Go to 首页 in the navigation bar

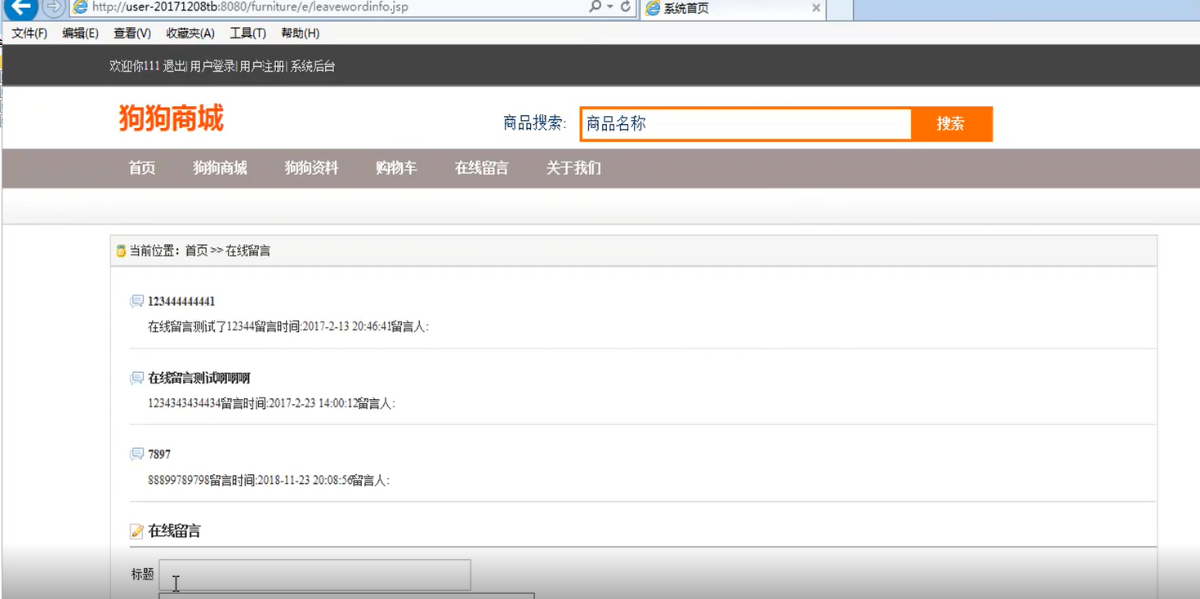coord(142,168)
